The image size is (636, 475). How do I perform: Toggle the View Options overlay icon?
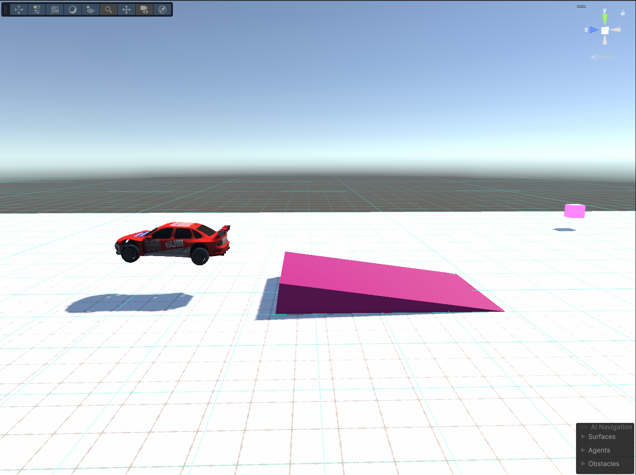(x=91, y=10)
